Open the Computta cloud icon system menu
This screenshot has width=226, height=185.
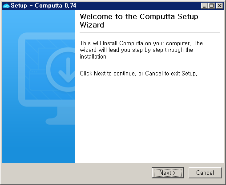[x=6, y=6]
